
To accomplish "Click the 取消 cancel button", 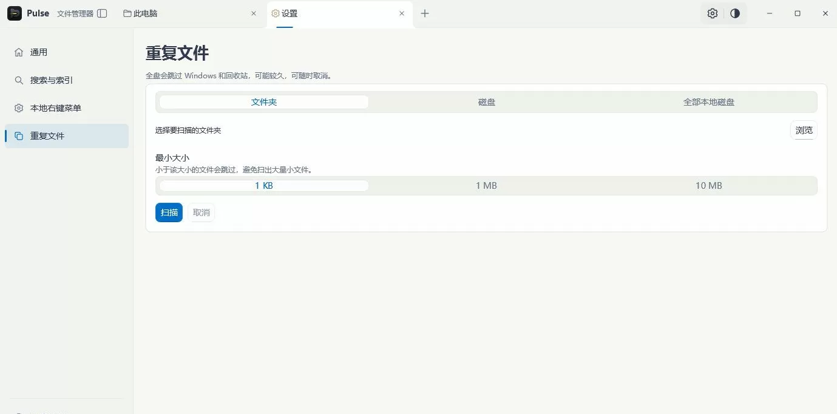I will (201, 212).
